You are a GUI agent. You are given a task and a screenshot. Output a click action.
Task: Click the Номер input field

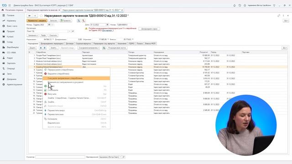[x=124, y=25]
